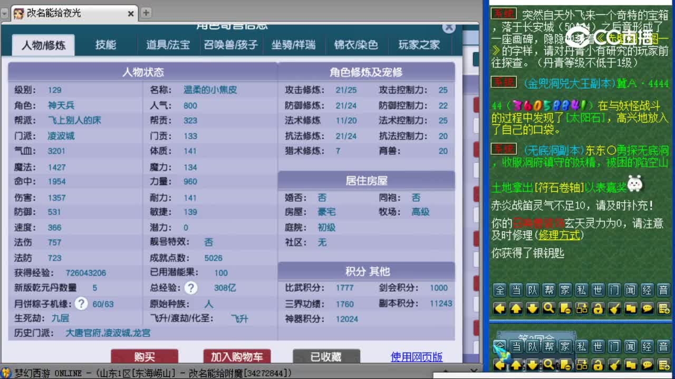Click the speech bubble icon in upper chat toolbar
Screen dimensions: 675x379
point(647,308)
